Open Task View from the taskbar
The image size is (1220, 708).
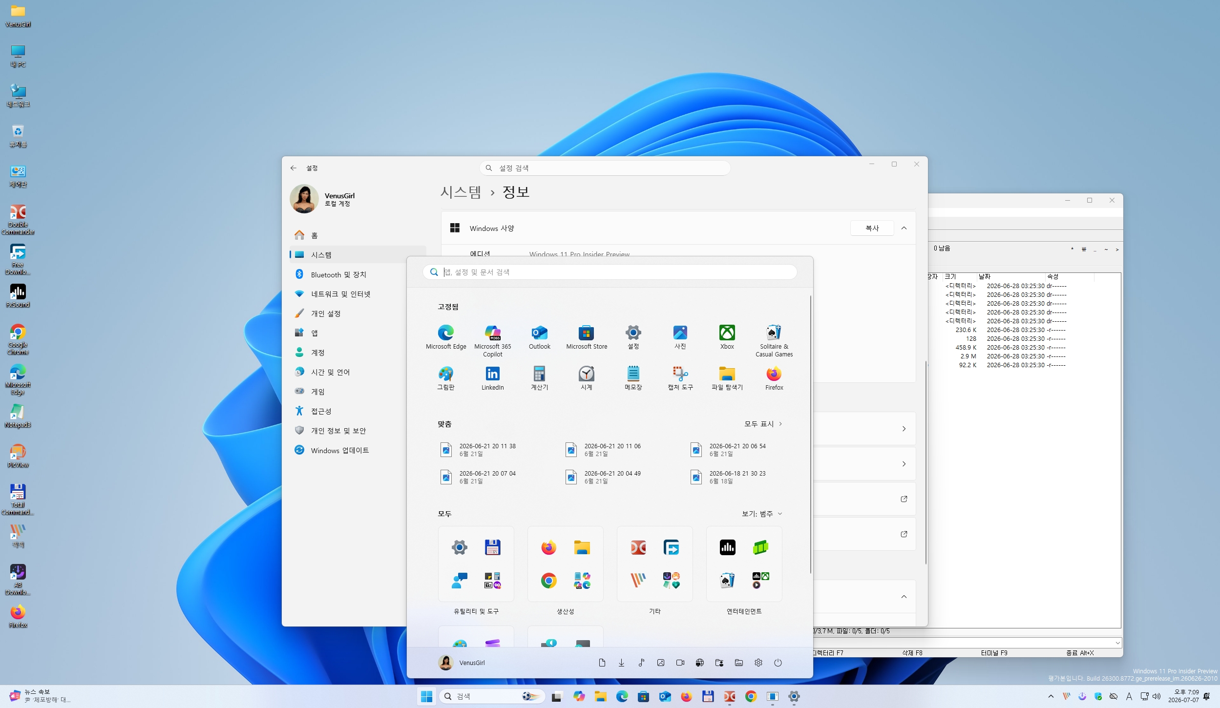tap(557, 697)
